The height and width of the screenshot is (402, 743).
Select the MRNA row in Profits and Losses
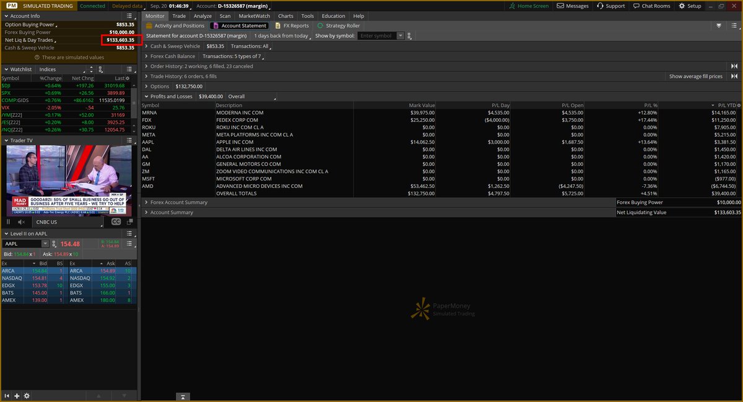441,113
